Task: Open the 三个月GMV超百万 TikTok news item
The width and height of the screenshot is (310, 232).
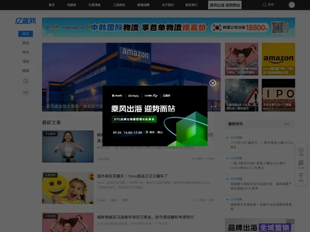Action: click(262, 145)
